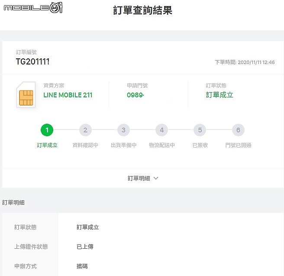This screenshot has height=276, width=284.
Task: Select step 2 資料確認中 circle
Action: point(85,130)
